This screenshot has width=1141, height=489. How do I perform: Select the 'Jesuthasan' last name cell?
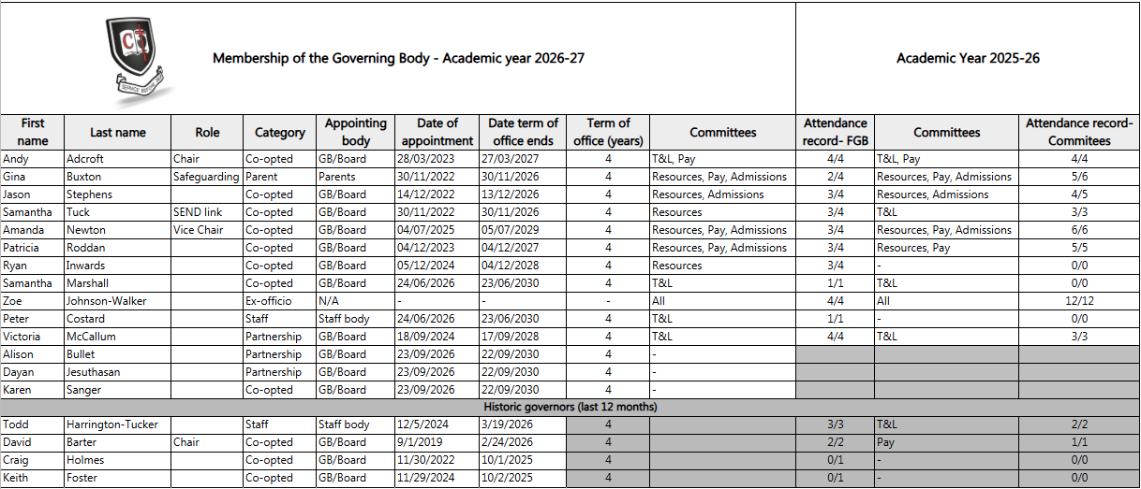click(x=118, y=372)
